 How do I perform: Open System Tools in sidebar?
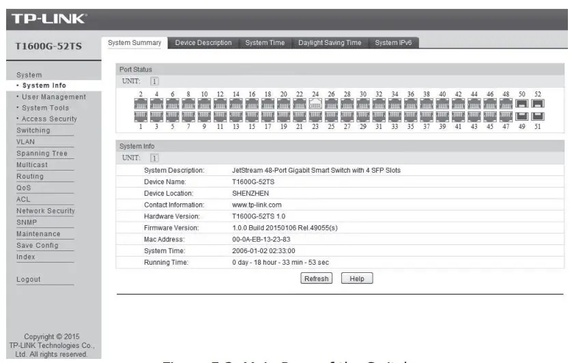(x=45, y=108)
